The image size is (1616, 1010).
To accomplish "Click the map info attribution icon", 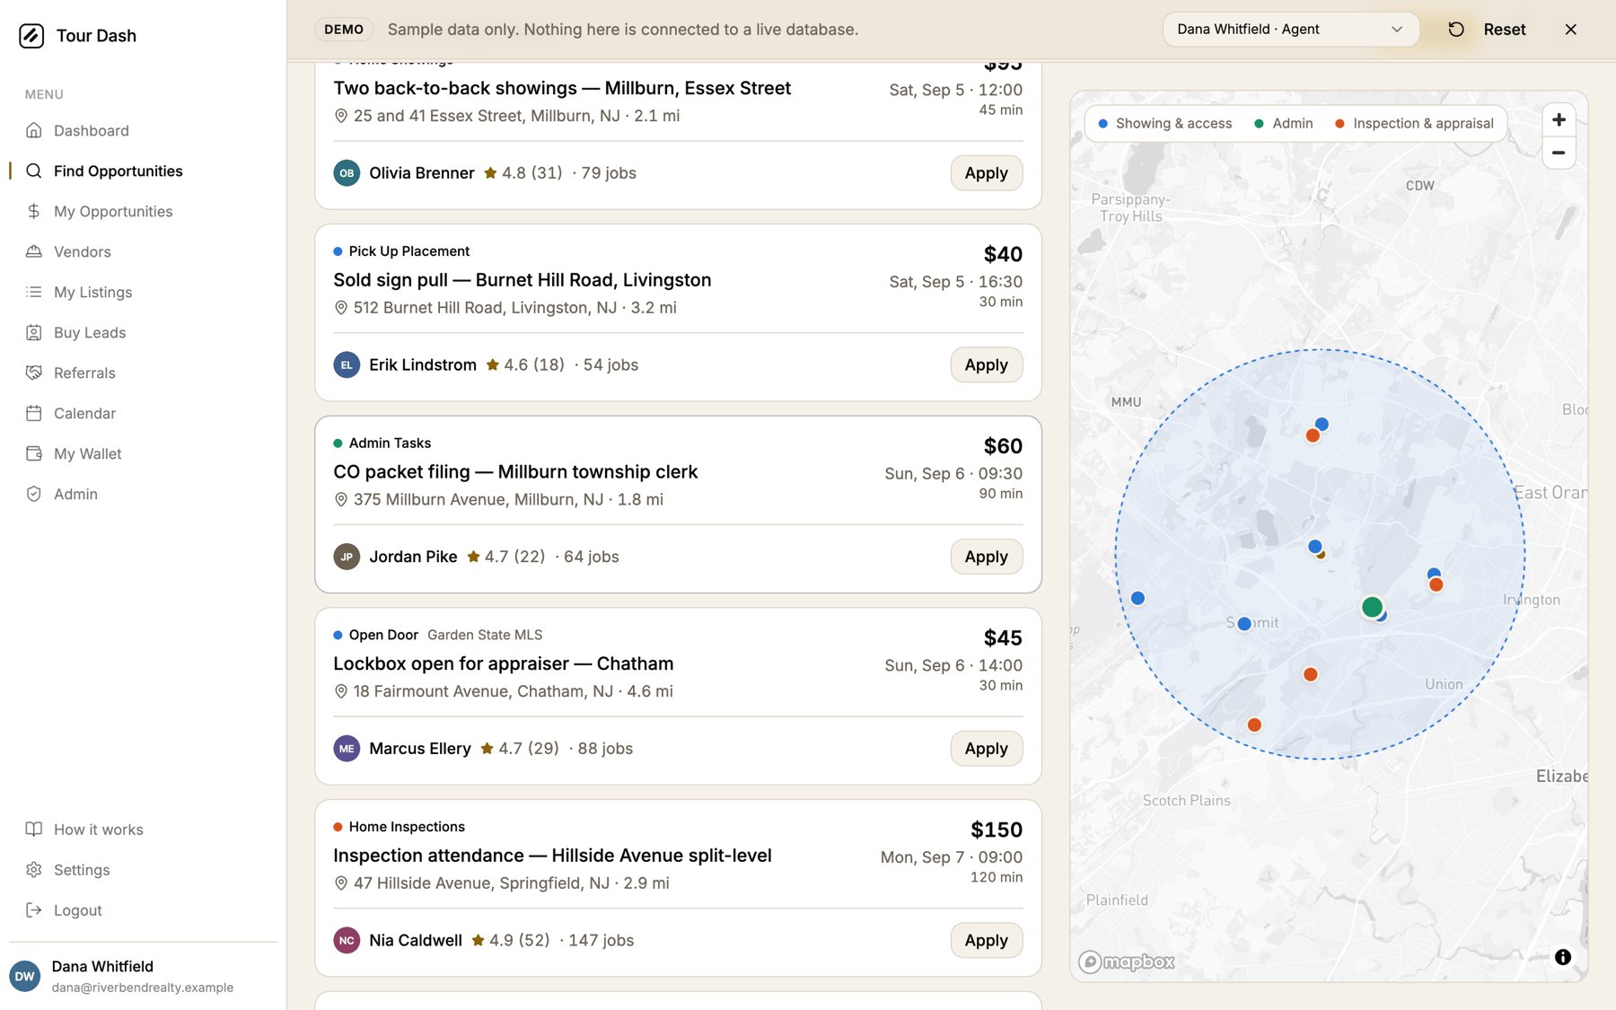I will click(x=1563, y=957).
